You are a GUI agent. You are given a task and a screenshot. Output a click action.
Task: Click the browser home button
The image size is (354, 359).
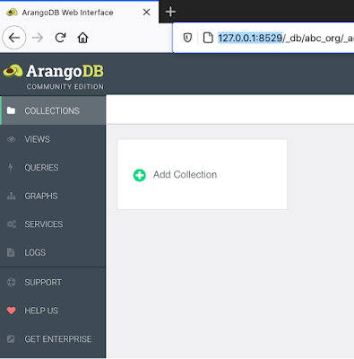coord(82,38)
